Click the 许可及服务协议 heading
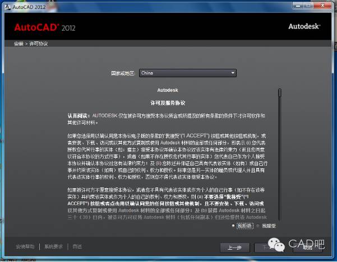Screen dimensions: 337x262 pyautogui.click(x=168, y=103)
